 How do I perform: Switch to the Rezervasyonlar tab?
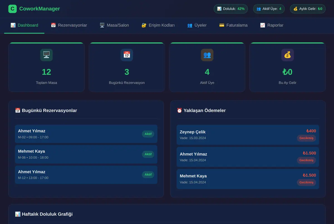click(x=69, y=26)
